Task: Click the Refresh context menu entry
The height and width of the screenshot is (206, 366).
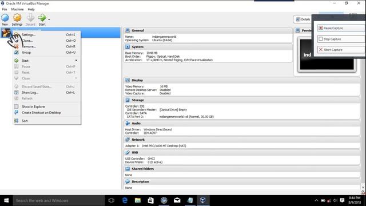Action: click(x=47, y=98)
